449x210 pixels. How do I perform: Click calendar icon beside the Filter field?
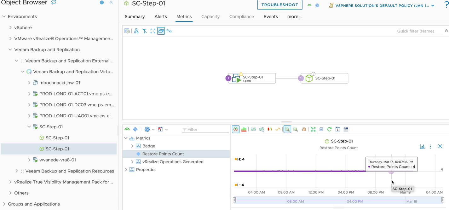160,129
